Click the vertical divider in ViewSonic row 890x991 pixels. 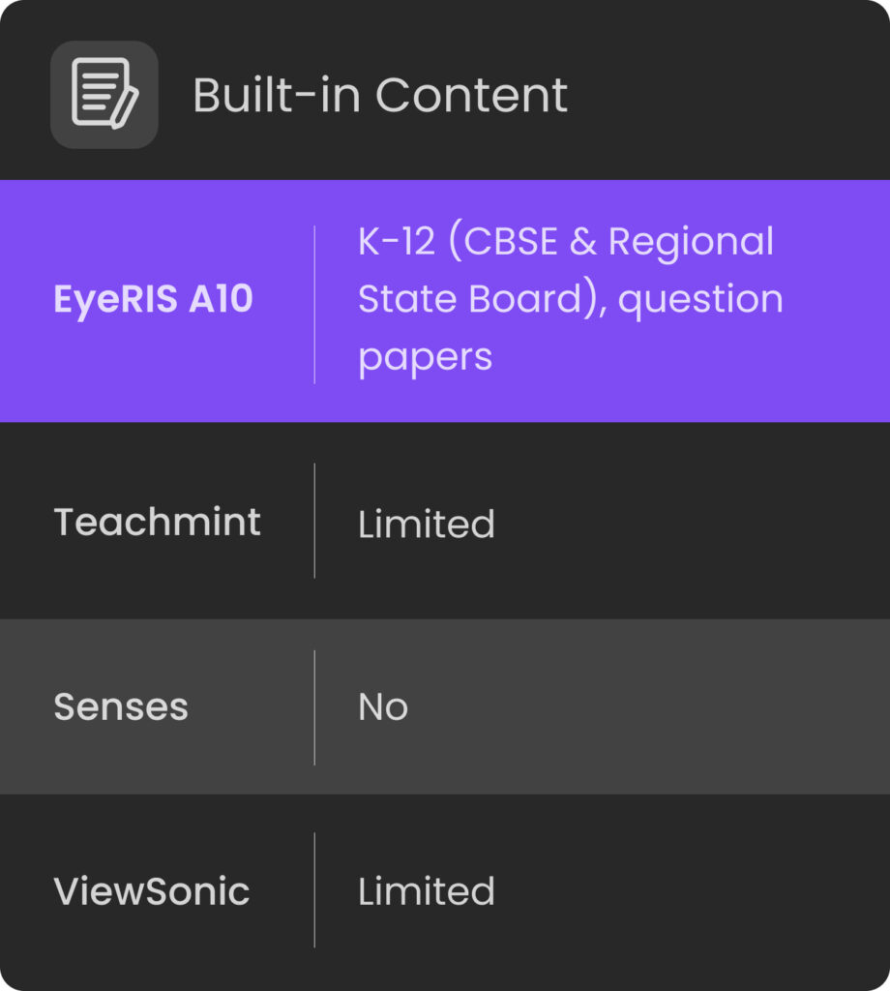tap(314, 890)
